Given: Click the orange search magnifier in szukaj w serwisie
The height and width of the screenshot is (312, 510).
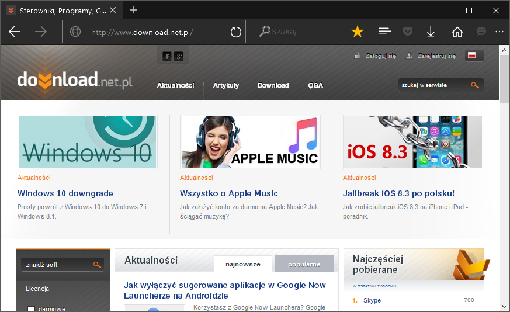Looking at the screenshot, I should coord(475,85).
